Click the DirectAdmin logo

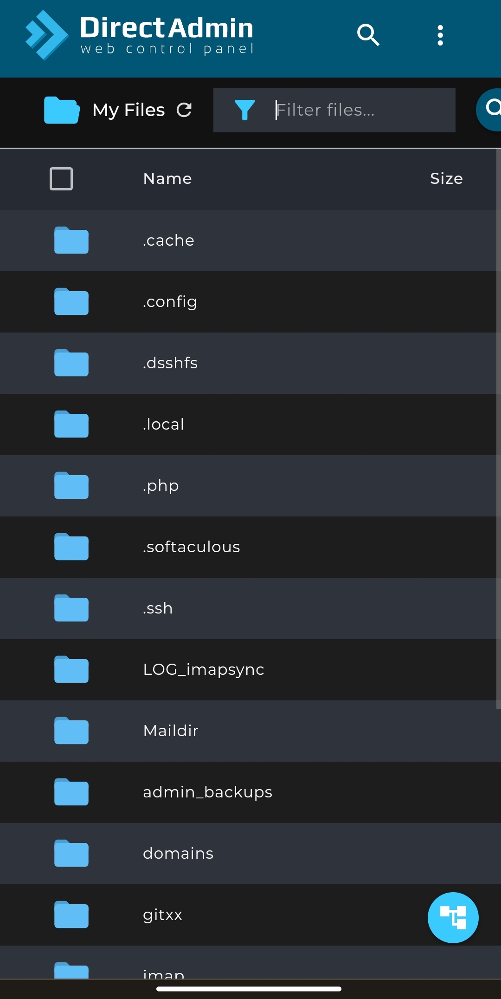(x=139, y=35)
